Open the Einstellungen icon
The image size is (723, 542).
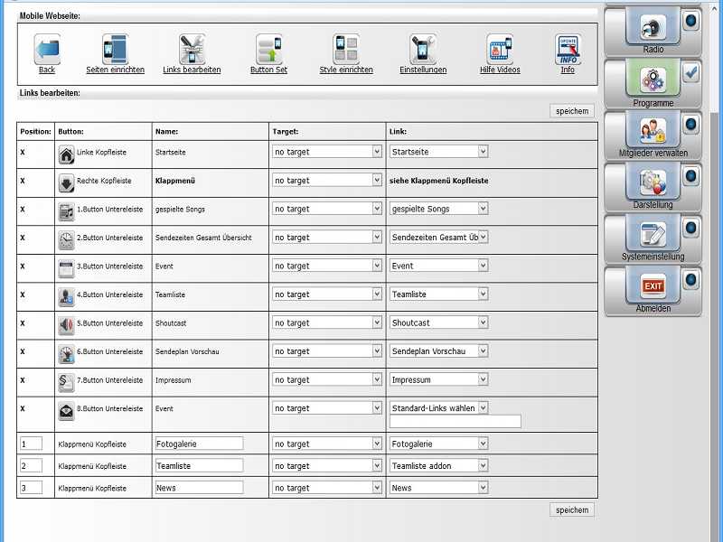pyautogui.click(x=423, y=49)
